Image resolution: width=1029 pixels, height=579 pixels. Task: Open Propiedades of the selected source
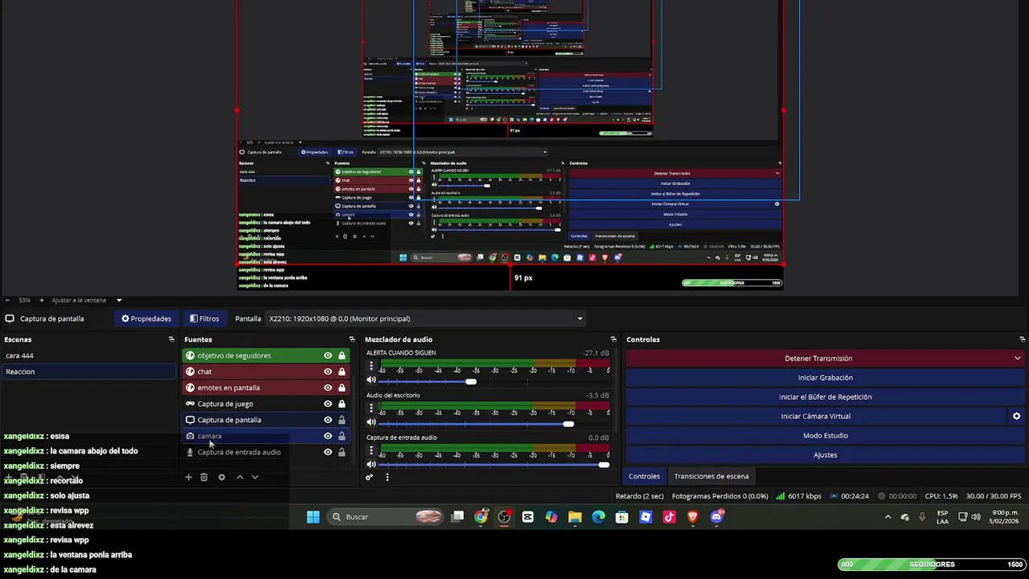click(146, 318)
